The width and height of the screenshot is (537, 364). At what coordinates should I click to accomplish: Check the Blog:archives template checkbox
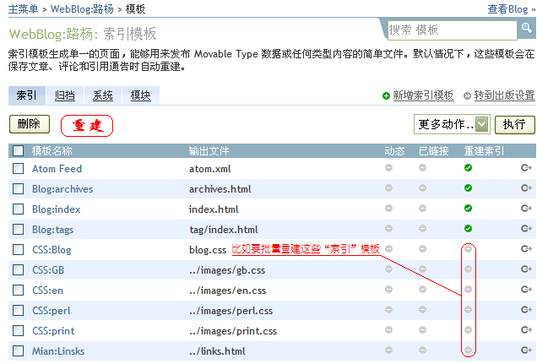click(18, 188)
